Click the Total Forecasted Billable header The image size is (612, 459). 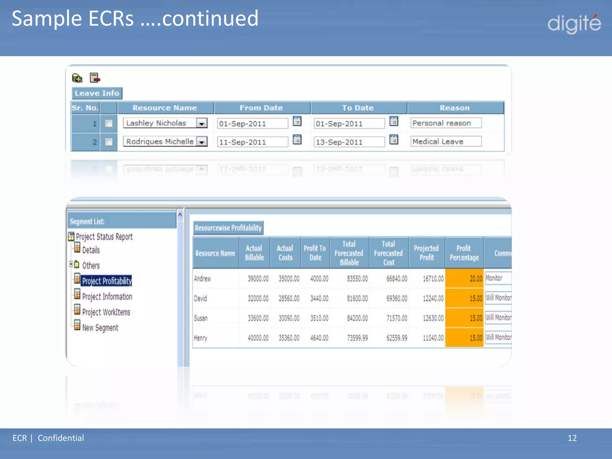click(x=349, y=253)
